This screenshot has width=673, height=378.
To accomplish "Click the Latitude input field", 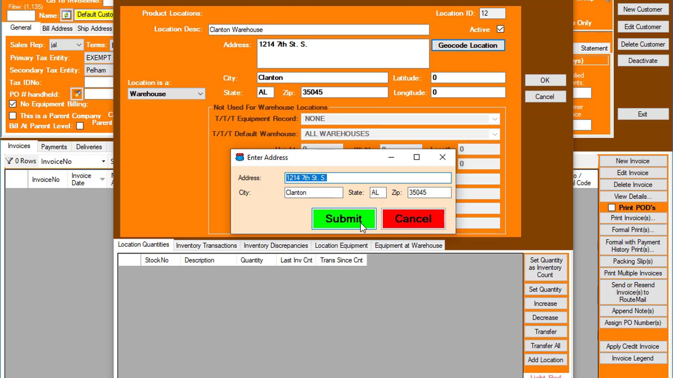I will 468,78.
